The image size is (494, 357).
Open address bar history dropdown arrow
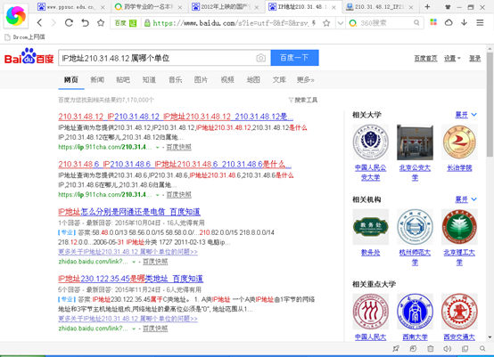(x=341, y=23)
